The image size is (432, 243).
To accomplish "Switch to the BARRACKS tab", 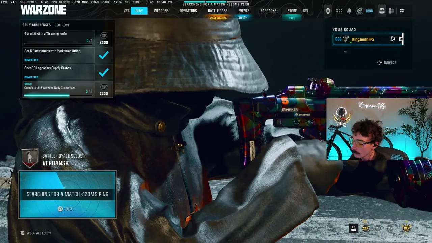I will click(268, 11).
